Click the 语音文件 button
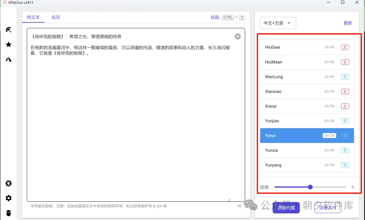 328,208
